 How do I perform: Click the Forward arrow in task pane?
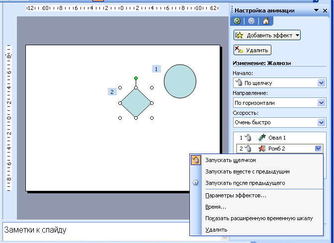click(x=251, y=21)
